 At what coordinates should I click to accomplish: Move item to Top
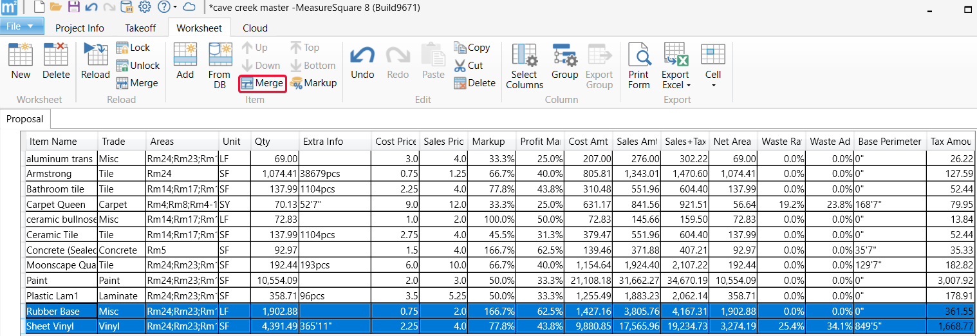304,48
